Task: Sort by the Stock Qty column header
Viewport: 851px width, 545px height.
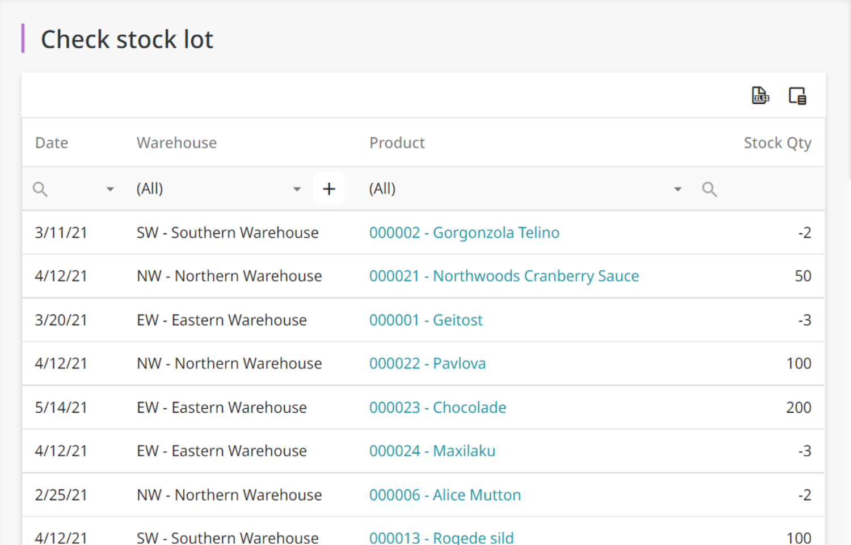Action: coord(777,143)
